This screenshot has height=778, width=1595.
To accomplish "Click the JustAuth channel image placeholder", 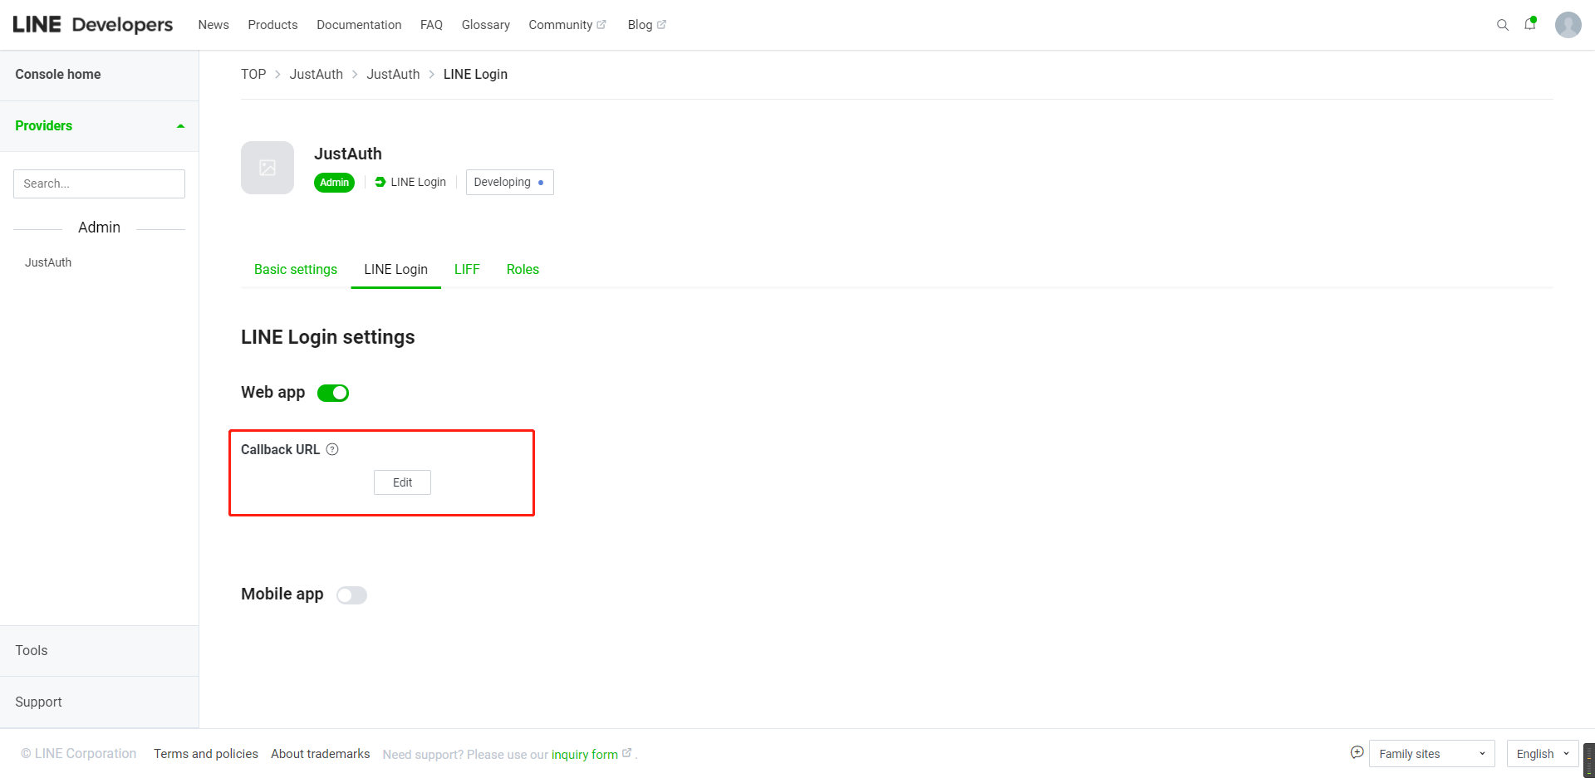I will pyautogui.click(x=267, y=168).
